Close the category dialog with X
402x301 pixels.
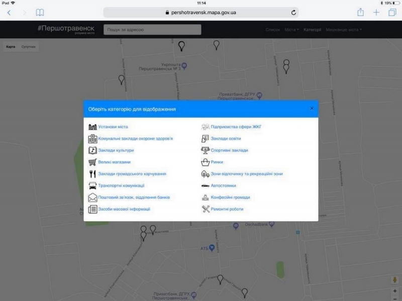point(312,109)
